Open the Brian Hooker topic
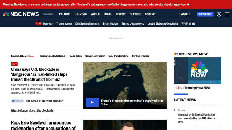This screenshot has width=232, height=130. [x=111, y=23]
